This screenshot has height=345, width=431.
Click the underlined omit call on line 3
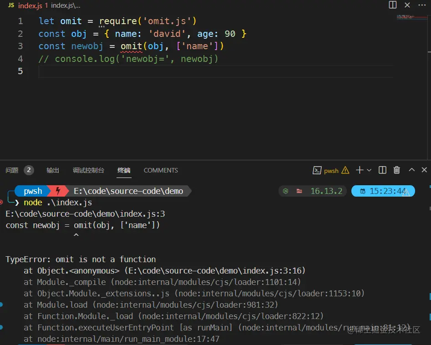131,46
